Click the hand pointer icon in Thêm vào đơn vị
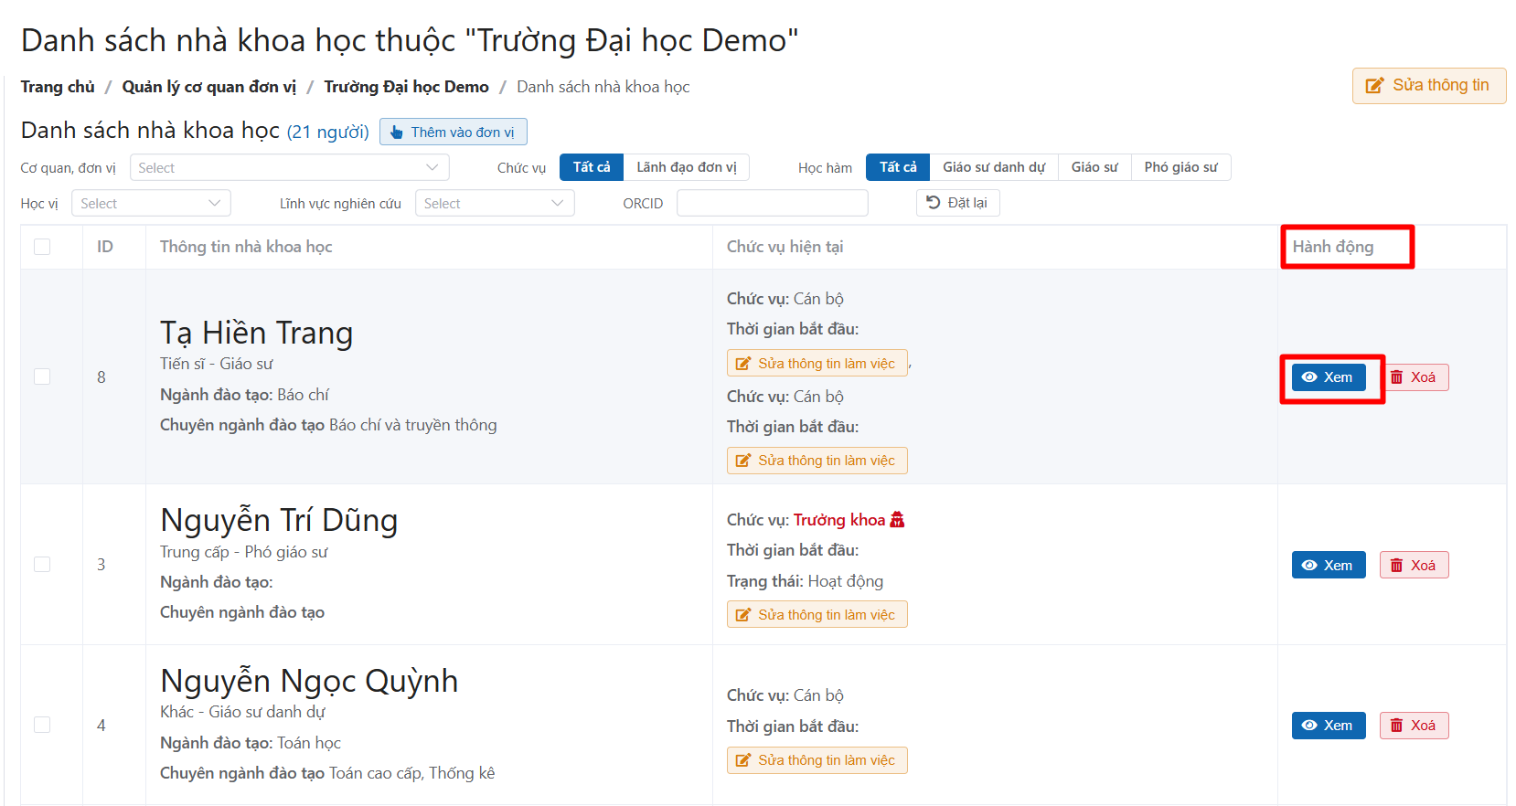 (x=397, y=133)
